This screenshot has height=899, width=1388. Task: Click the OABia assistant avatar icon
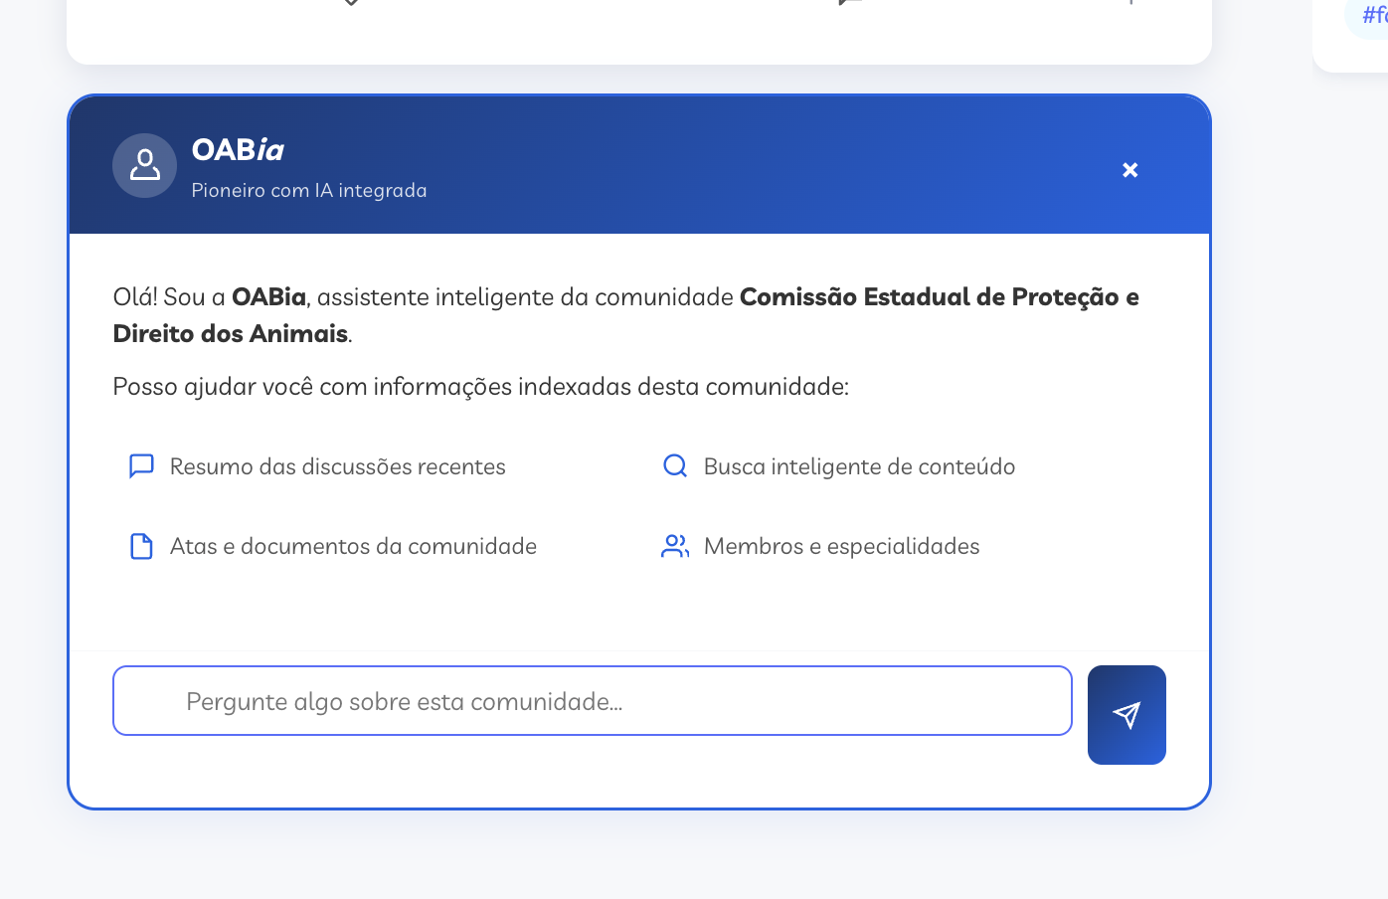[144, 165]
